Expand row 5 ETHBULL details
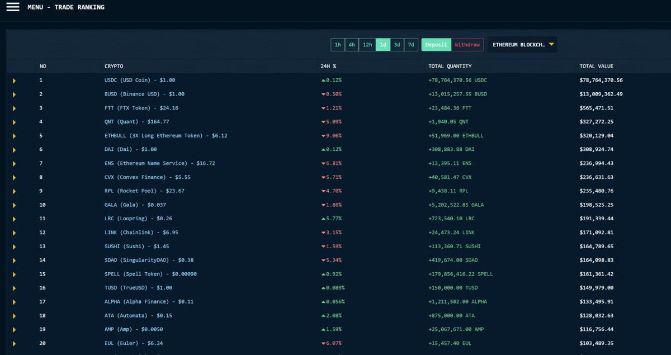The image size is (671, 355). coord(14,136)
